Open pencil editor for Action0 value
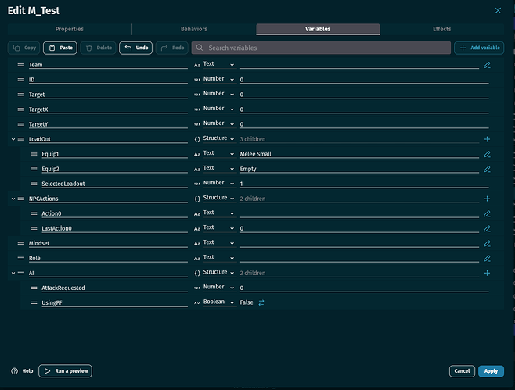515x390 pixels. tap(487, 214)
